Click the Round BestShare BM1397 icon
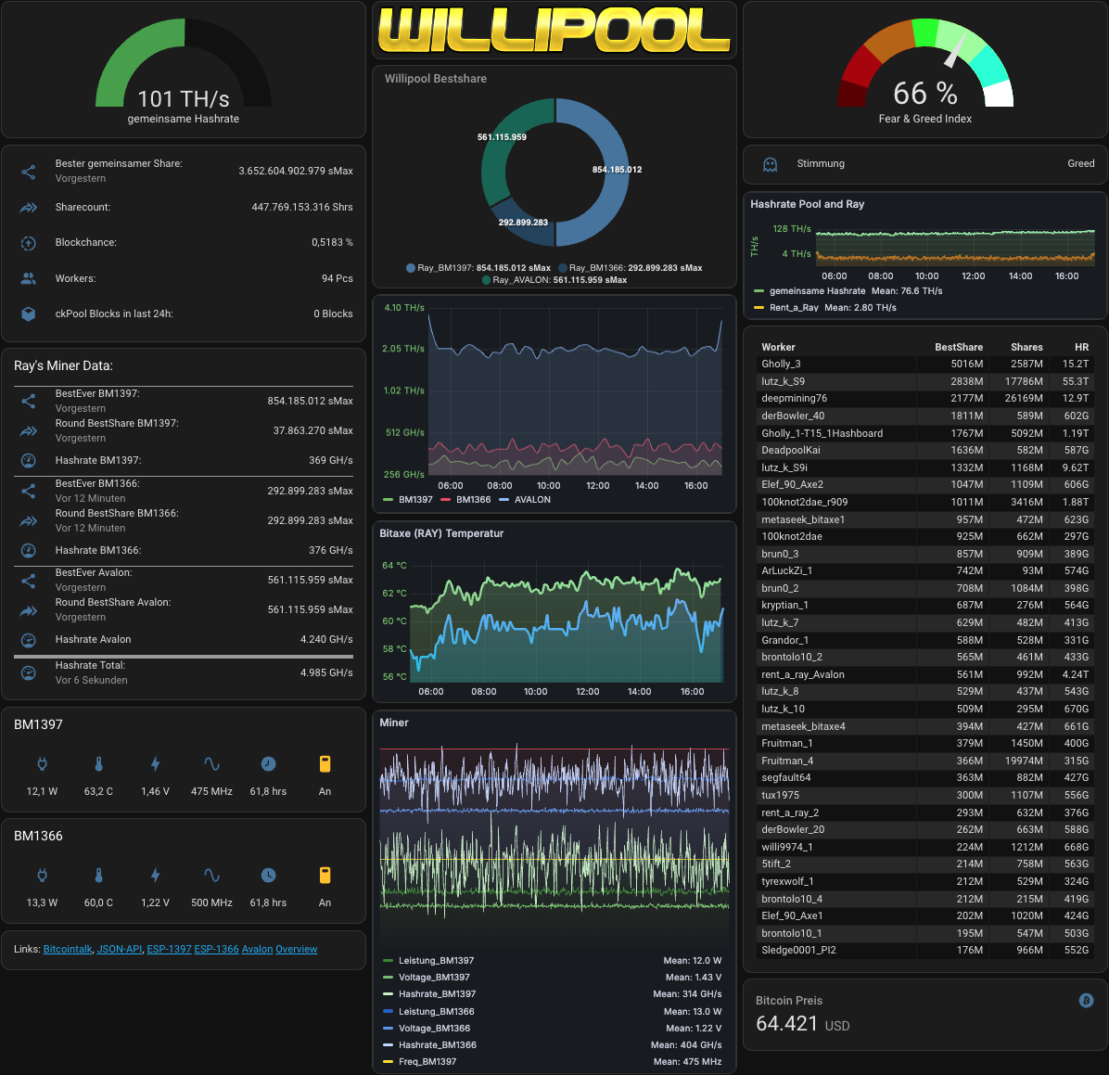Image resolution: width=1109 pixels, height=1075 pixels. [x=29, y=431]
